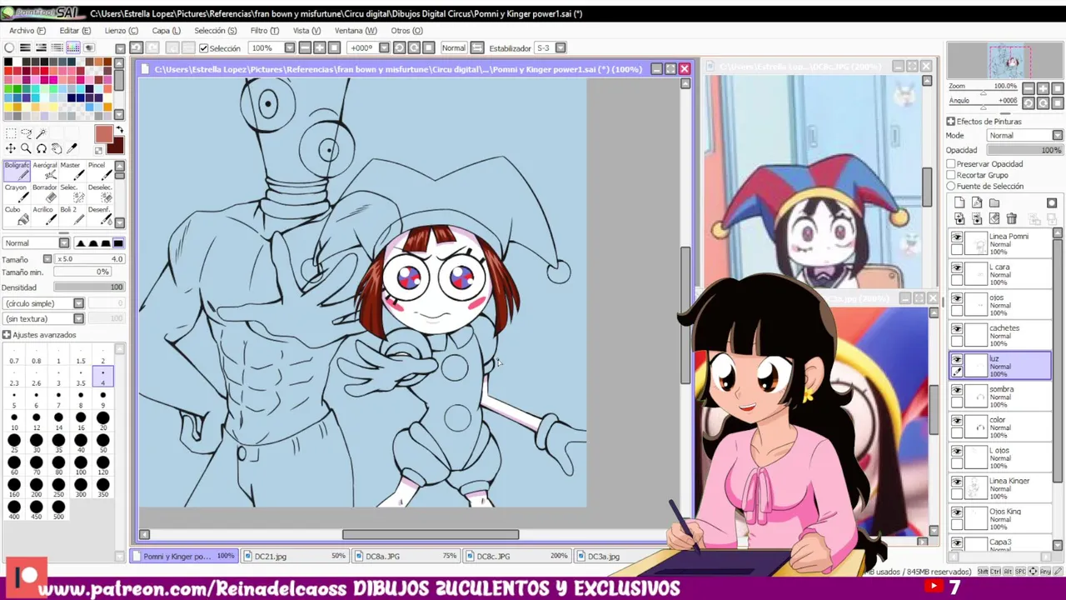Select the hand pan tool
The height and width of the screenshot is (600, 1066).
(x=57, y=148)
